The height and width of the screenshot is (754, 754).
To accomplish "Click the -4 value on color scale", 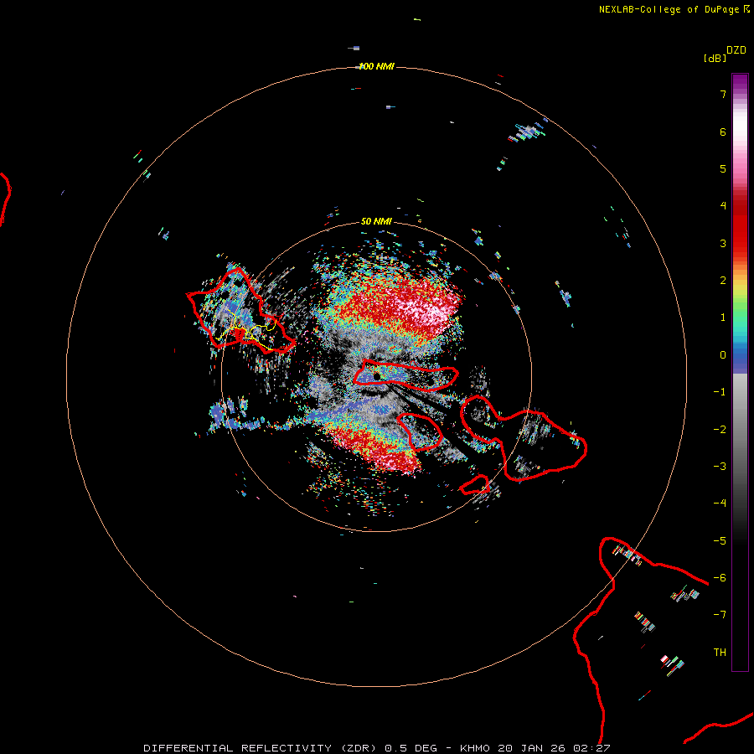I will click(720, 504).
